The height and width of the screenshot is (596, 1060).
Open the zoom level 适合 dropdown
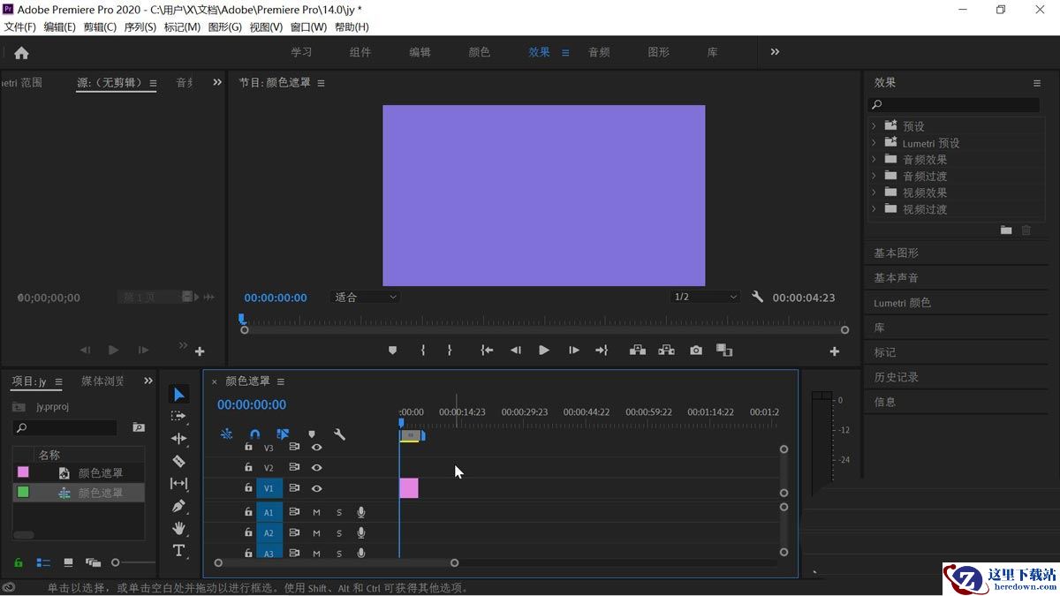point(366,298)
